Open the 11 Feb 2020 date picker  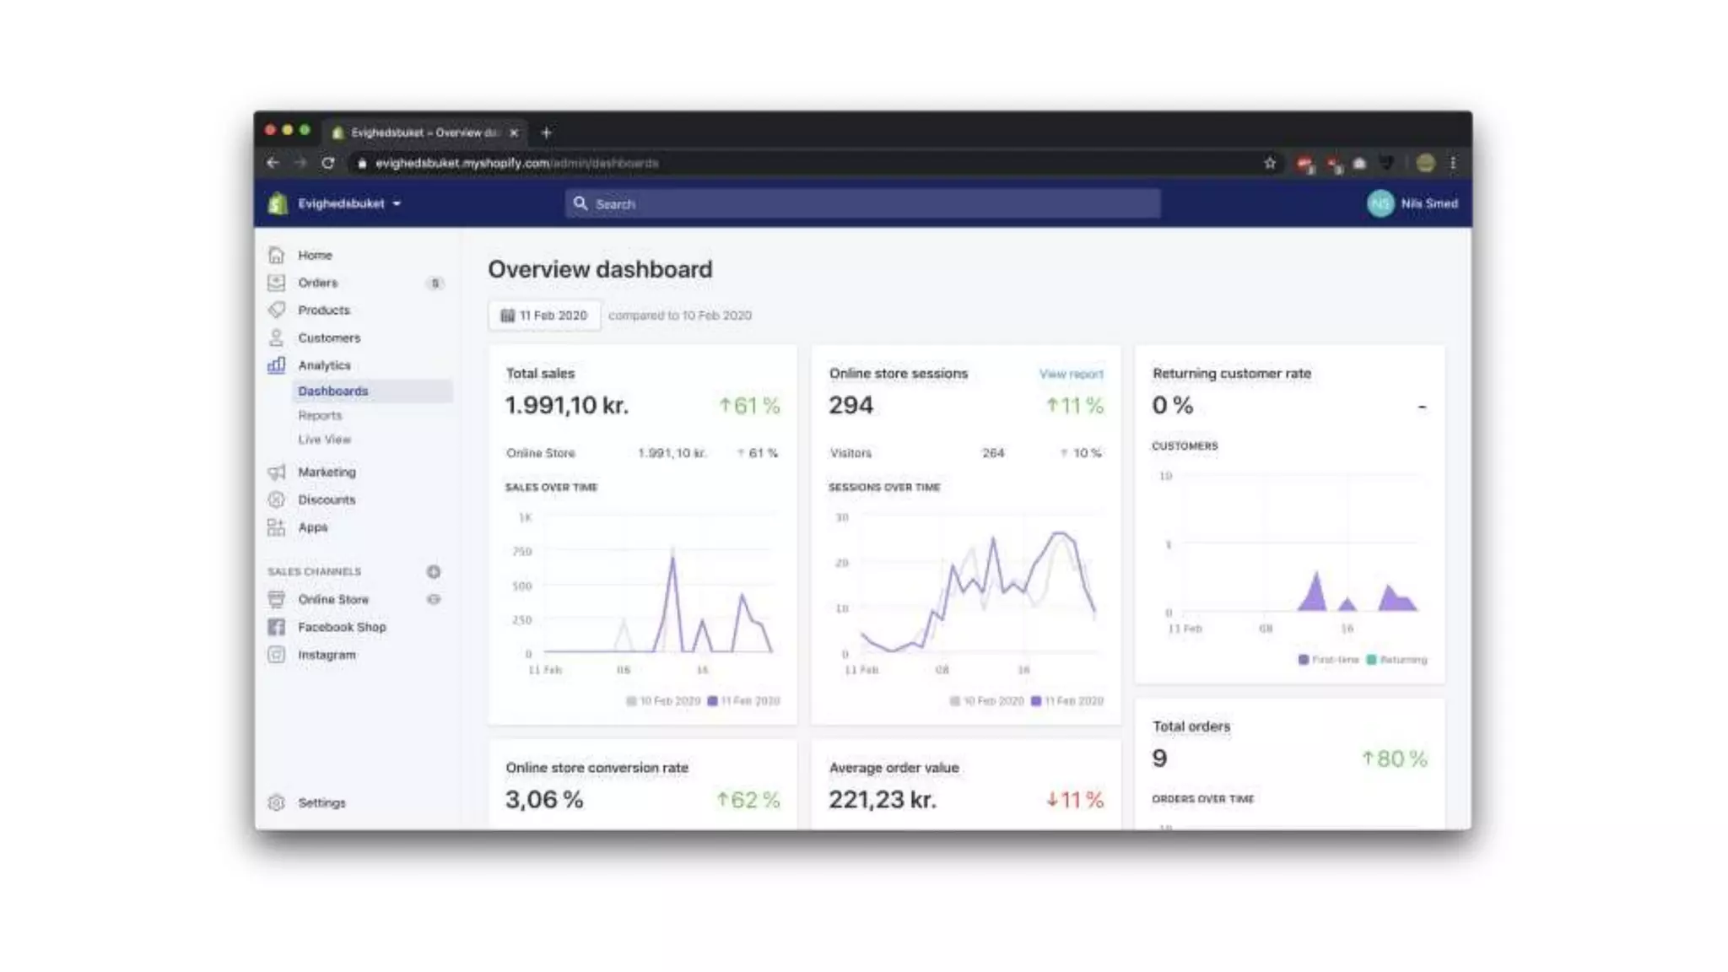point(544,316)
